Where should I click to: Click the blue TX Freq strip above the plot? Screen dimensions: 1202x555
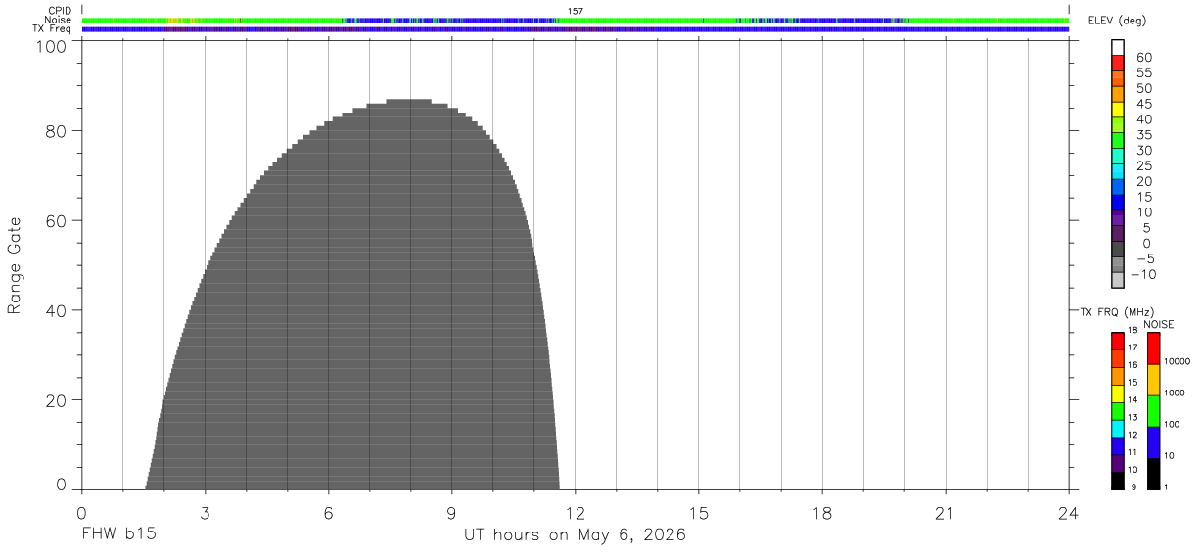point(576,29)
